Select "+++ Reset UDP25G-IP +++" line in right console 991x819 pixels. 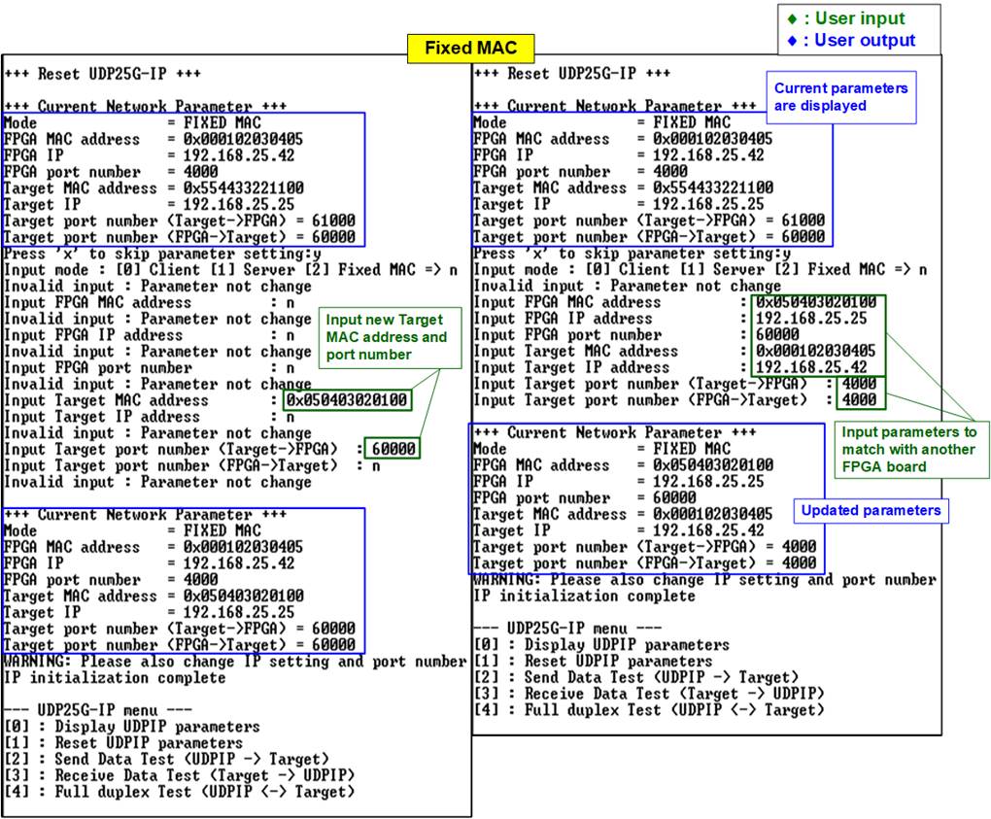(x=572, y=74)
